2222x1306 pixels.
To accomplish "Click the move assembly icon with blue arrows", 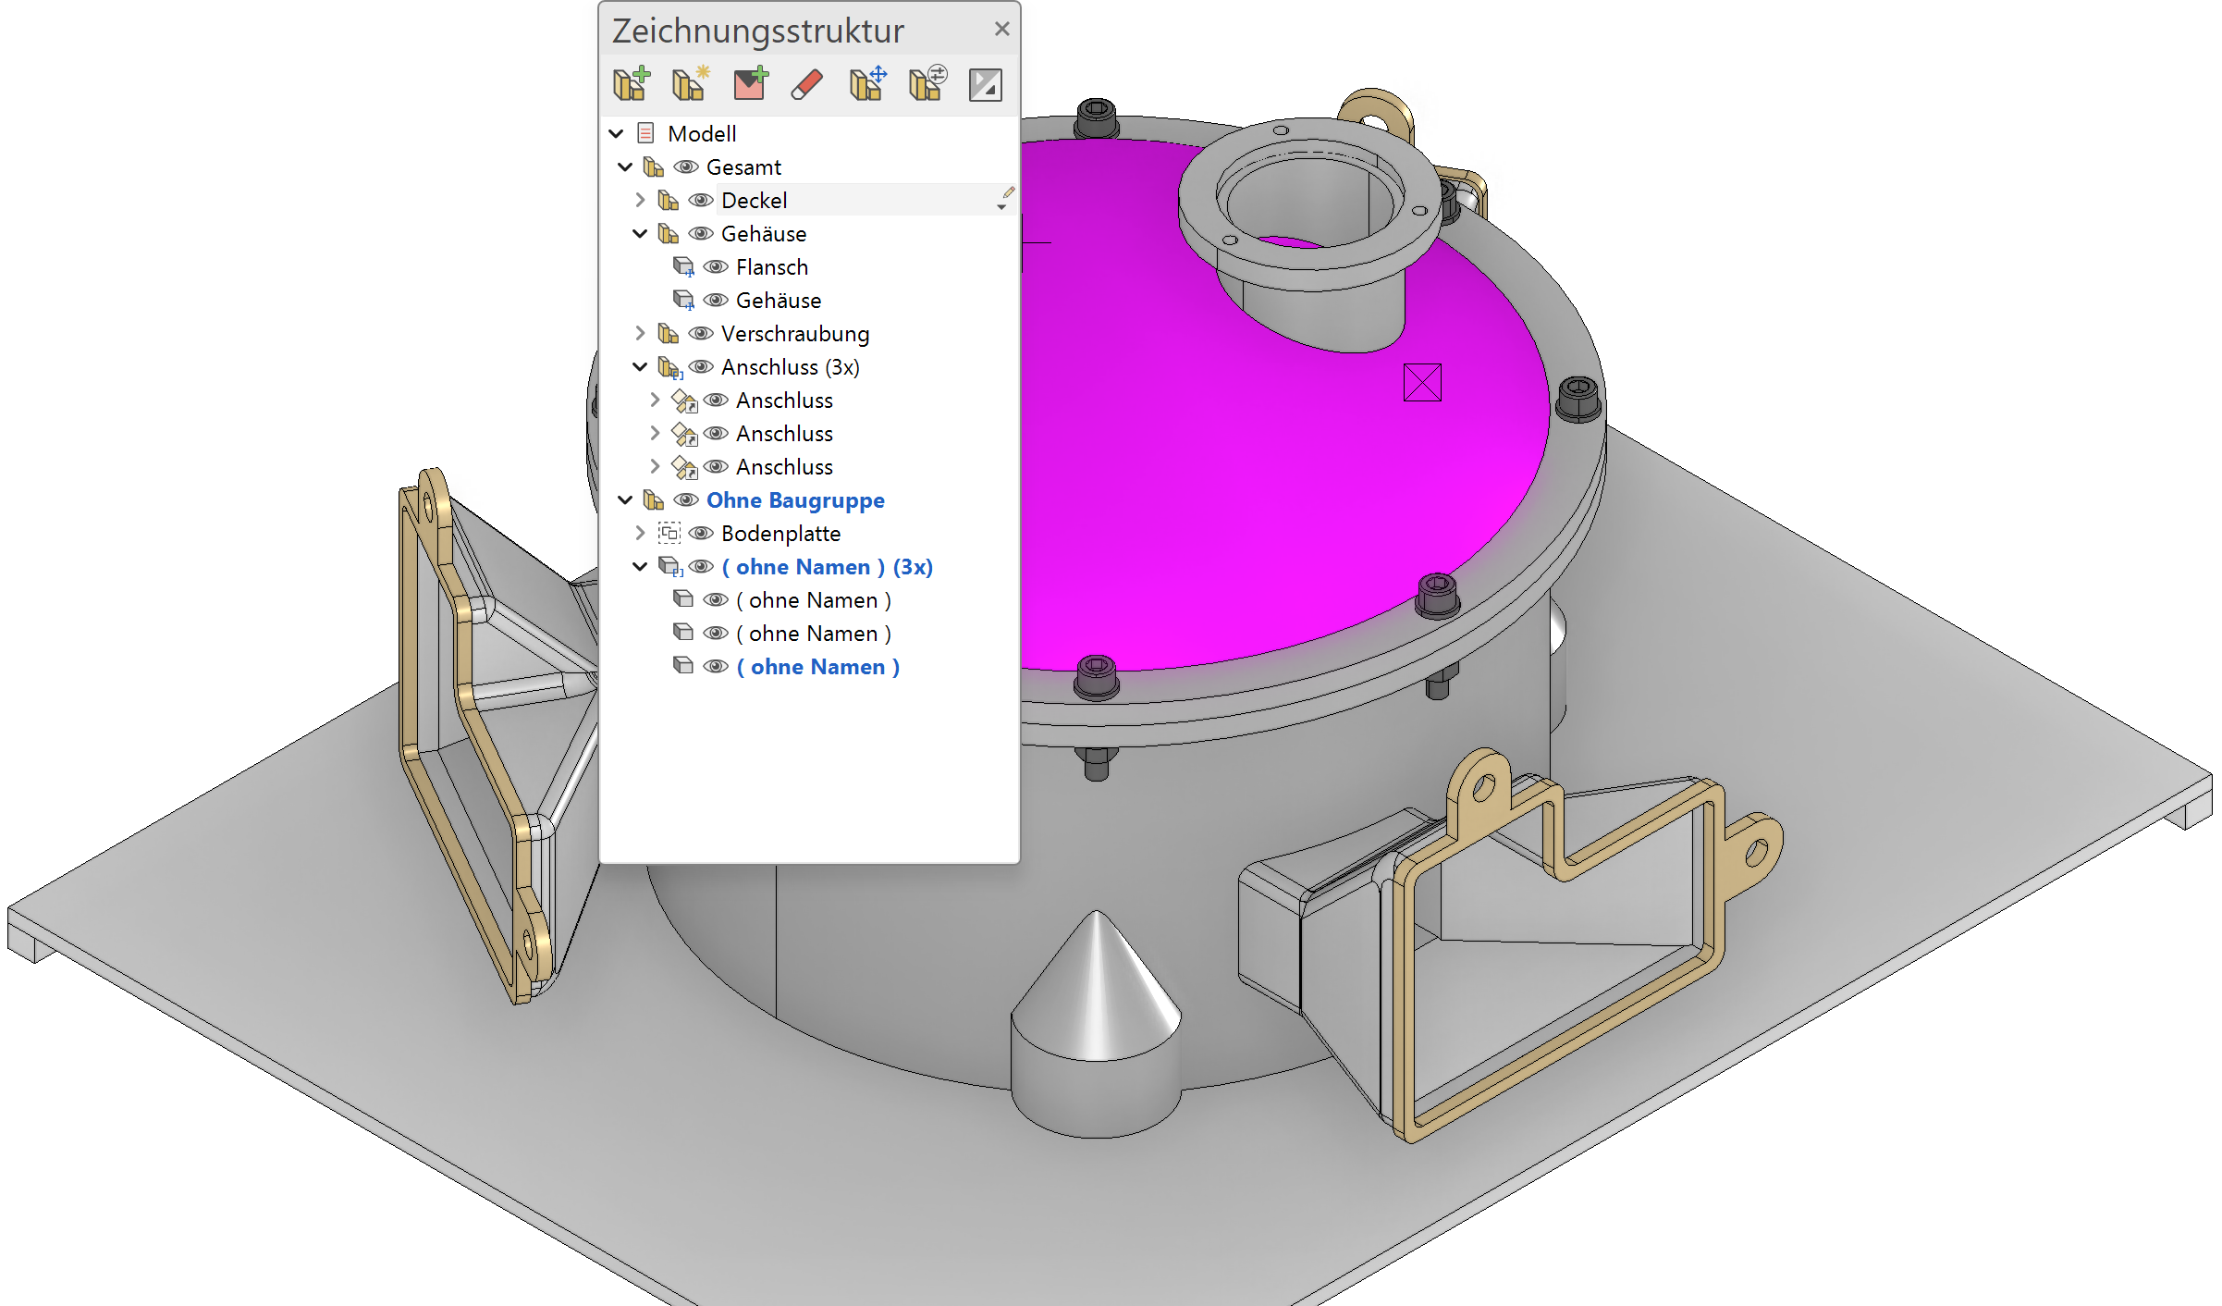I will (x=867, y=84).
